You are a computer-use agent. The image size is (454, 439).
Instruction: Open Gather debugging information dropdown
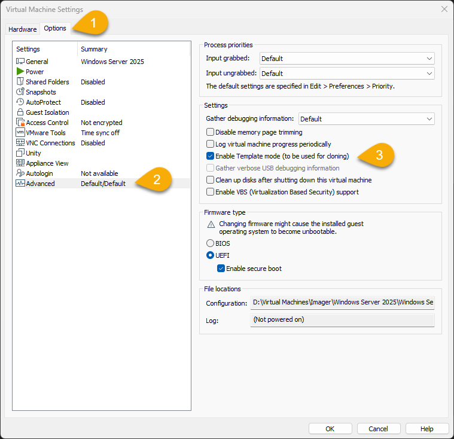367,119
